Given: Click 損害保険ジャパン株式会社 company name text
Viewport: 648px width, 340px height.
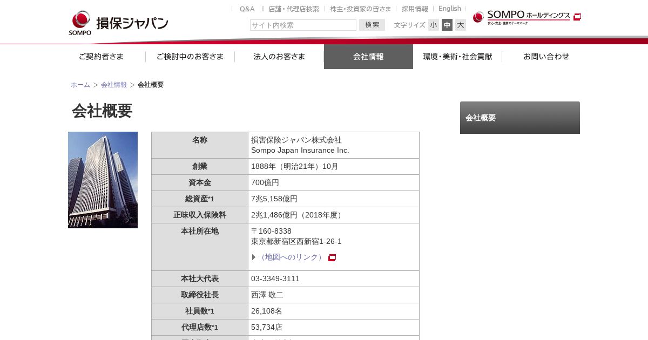Looking at the screenshot, I should 296,140.
